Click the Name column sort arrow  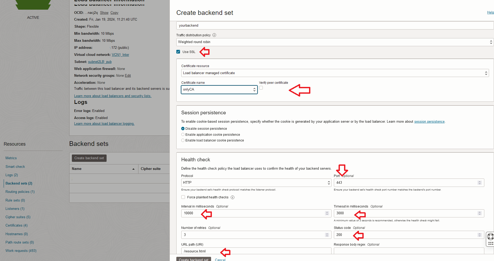coord(133,169)
